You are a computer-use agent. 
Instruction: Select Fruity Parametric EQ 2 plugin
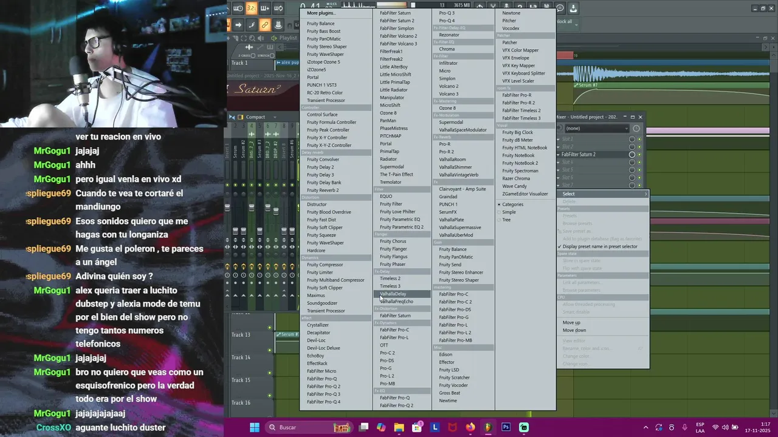click(402, 227)
